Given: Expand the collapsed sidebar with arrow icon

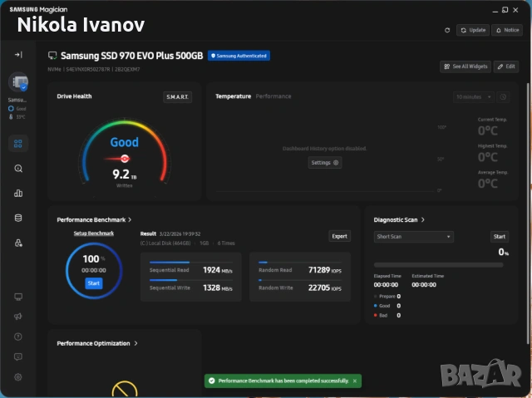Looking at the screenshot, I should 18,54.
